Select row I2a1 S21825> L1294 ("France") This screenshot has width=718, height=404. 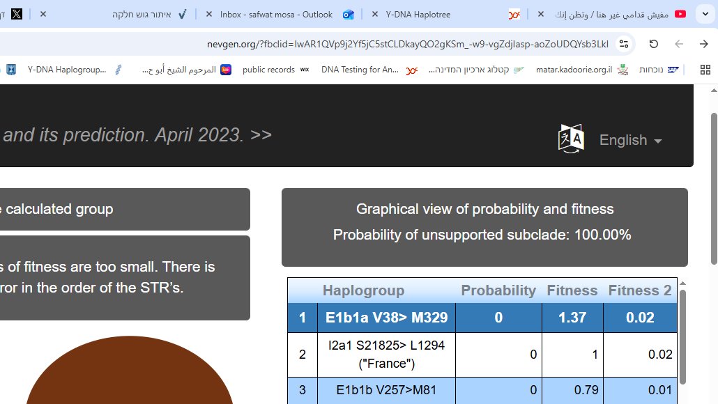click(x=482, y=355)
